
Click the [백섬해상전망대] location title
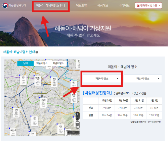point(97,93)
